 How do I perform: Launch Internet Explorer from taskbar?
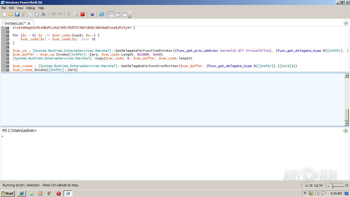(x=22, y=193)
